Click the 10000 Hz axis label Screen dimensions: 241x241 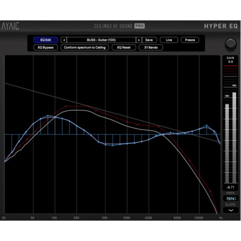pyautogui.click(x=199, y=218)
